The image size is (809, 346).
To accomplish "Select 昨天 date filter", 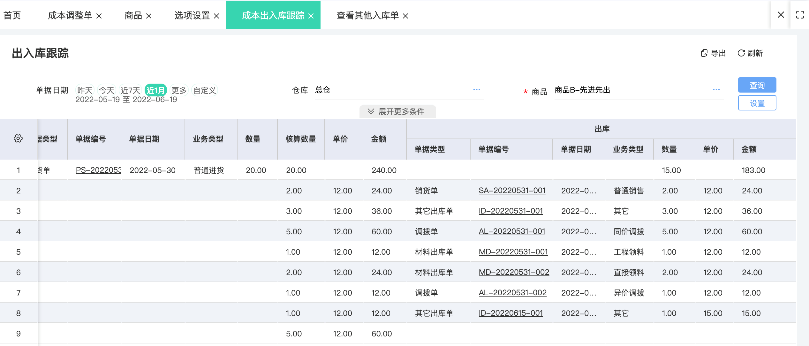I will click(85, 90).
